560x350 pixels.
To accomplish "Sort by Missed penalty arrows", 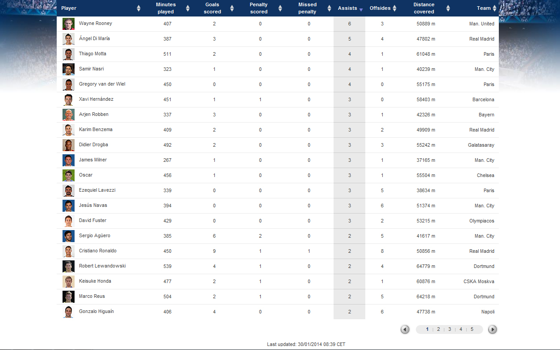I will point(329,8).
